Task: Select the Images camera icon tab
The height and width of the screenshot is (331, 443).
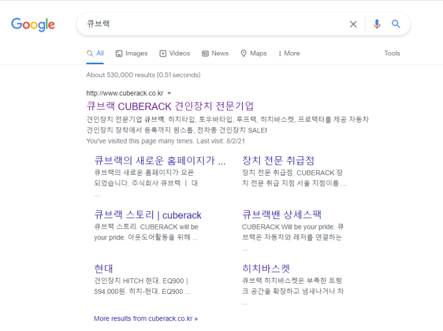Action: click(118, 53)
